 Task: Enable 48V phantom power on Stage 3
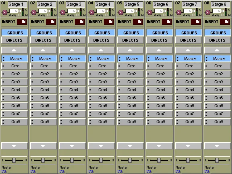(x=77, y=15)
